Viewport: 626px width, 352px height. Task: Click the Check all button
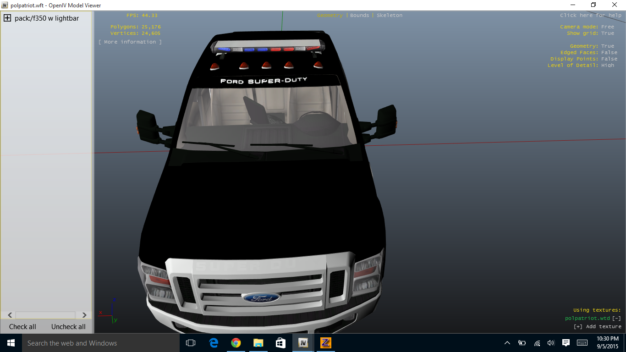tap(22, 327)
